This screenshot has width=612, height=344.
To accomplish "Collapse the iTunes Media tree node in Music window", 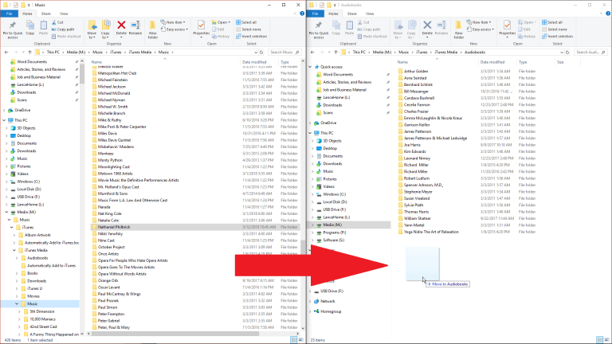I will [x=14, y=250].
